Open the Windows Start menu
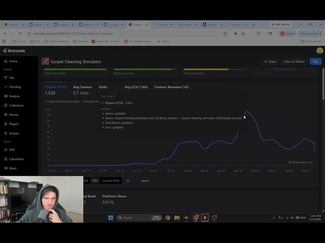The width and height of the screenshot is (325, 243). [111, 218]
